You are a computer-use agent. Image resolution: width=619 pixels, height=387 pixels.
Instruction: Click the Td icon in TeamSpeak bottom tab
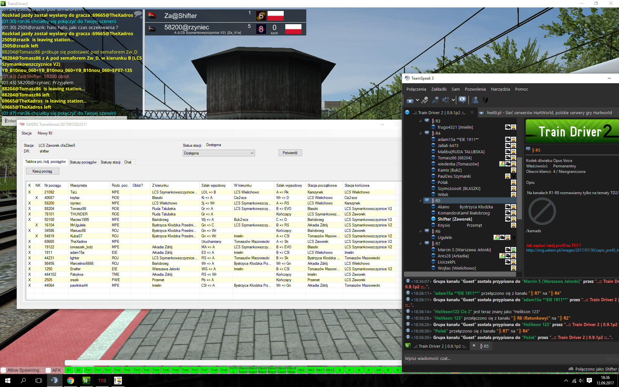pos(408,346)
